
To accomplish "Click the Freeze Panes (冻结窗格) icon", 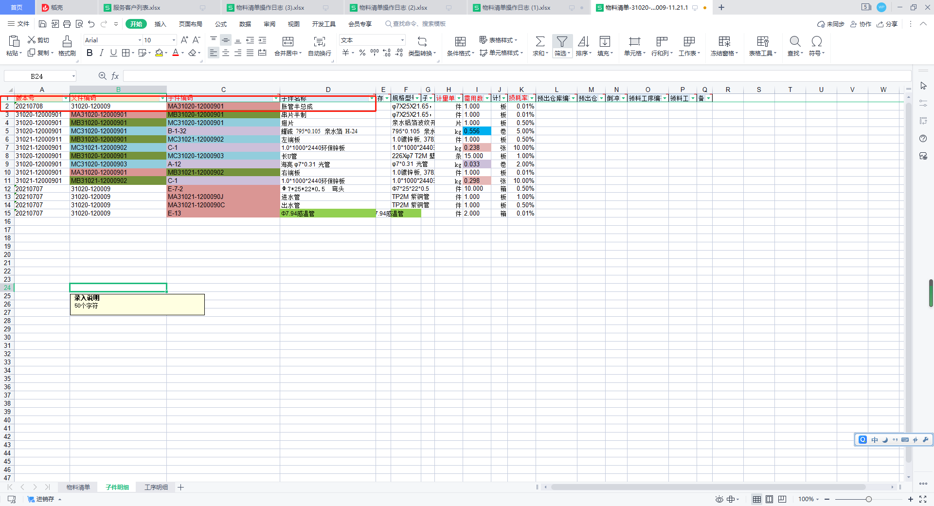I will point(724,41).
